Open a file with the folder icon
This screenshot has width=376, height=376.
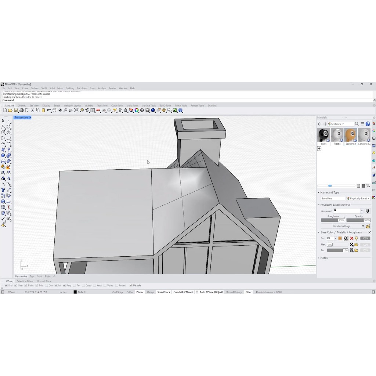pos(10,110)
